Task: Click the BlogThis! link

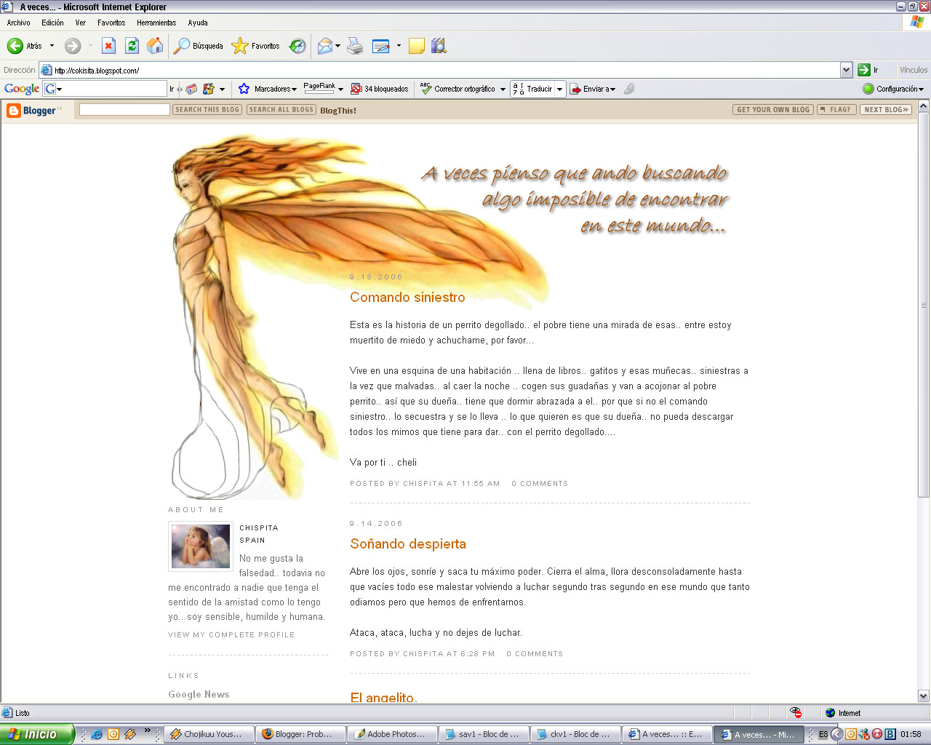Action: click(338, 111)
